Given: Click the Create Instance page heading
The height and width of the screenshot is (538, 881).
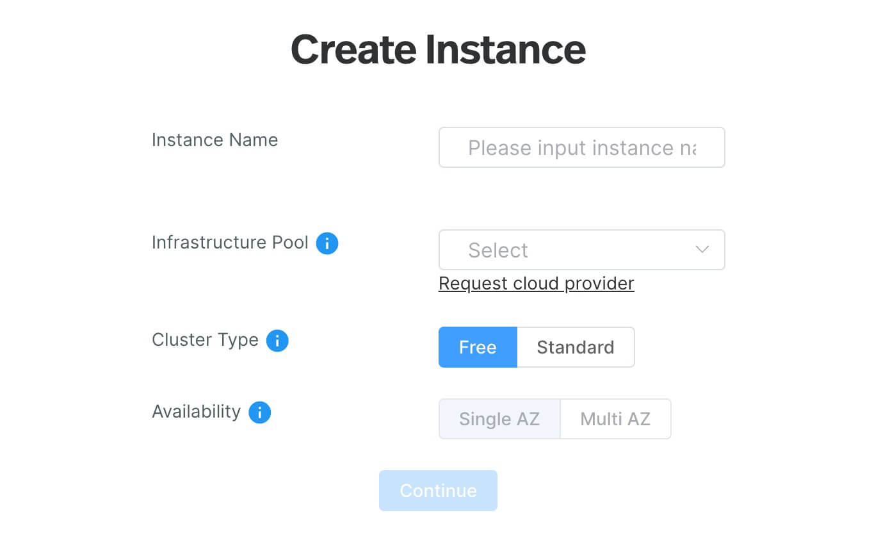Looking at the screenshot, I should click(x=438, y=49).
